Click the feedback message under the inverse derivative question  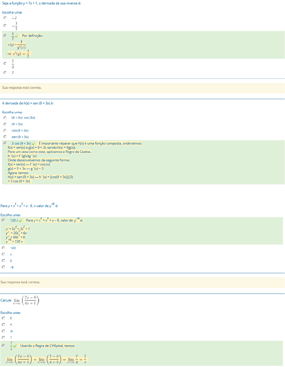(22, 88)
